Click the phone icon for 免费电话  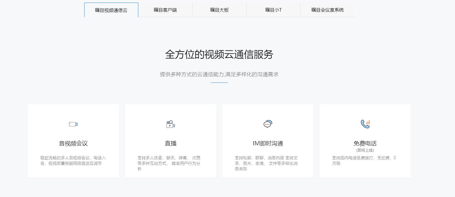pos(365,124)
